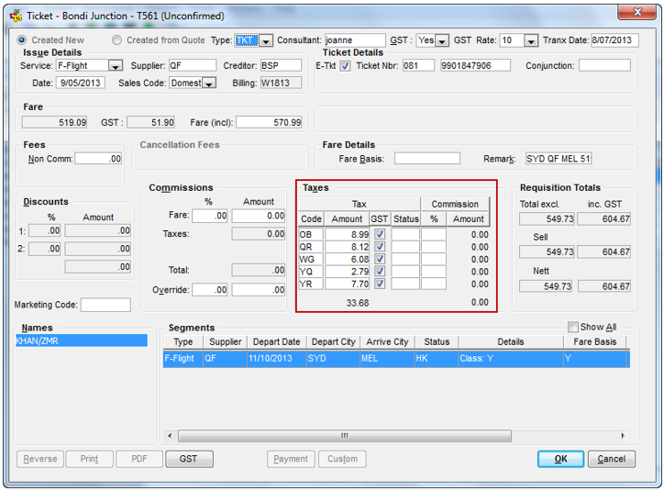Open the Type TKT dropdown
The width and height of the screenshot is (664, 491).
(266, 41)
